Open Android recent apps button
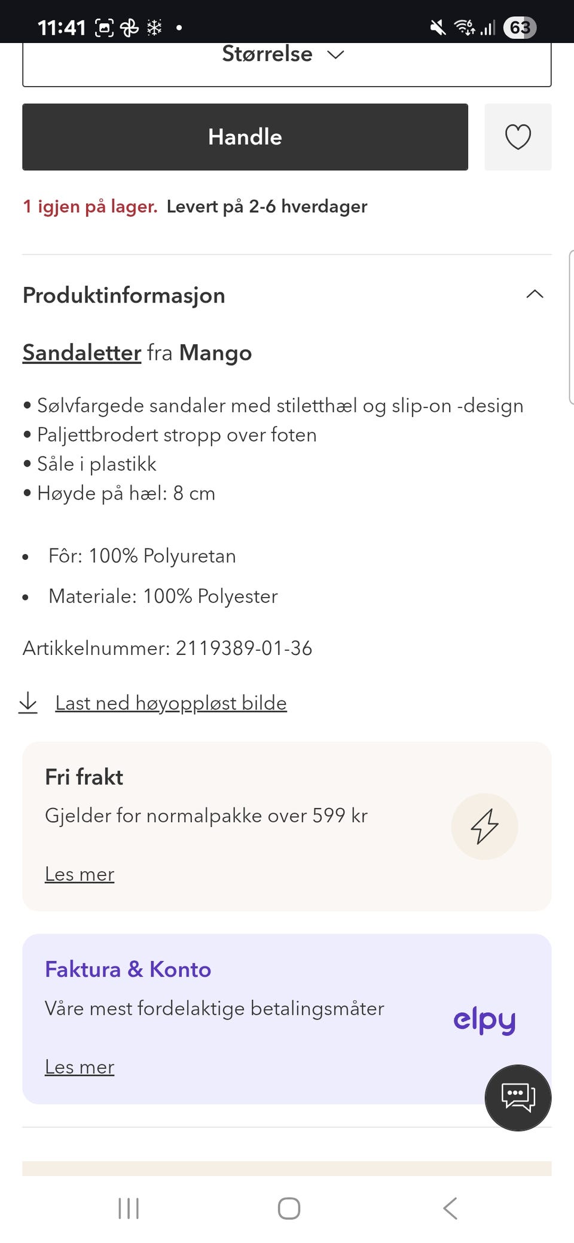Viewport: 574px width, 1243px height. pos(129,1208)
